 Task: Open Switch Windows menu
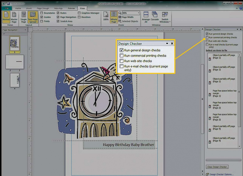pos(165,17)
